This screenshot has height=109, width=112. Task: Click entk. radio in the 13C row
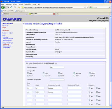97,92
